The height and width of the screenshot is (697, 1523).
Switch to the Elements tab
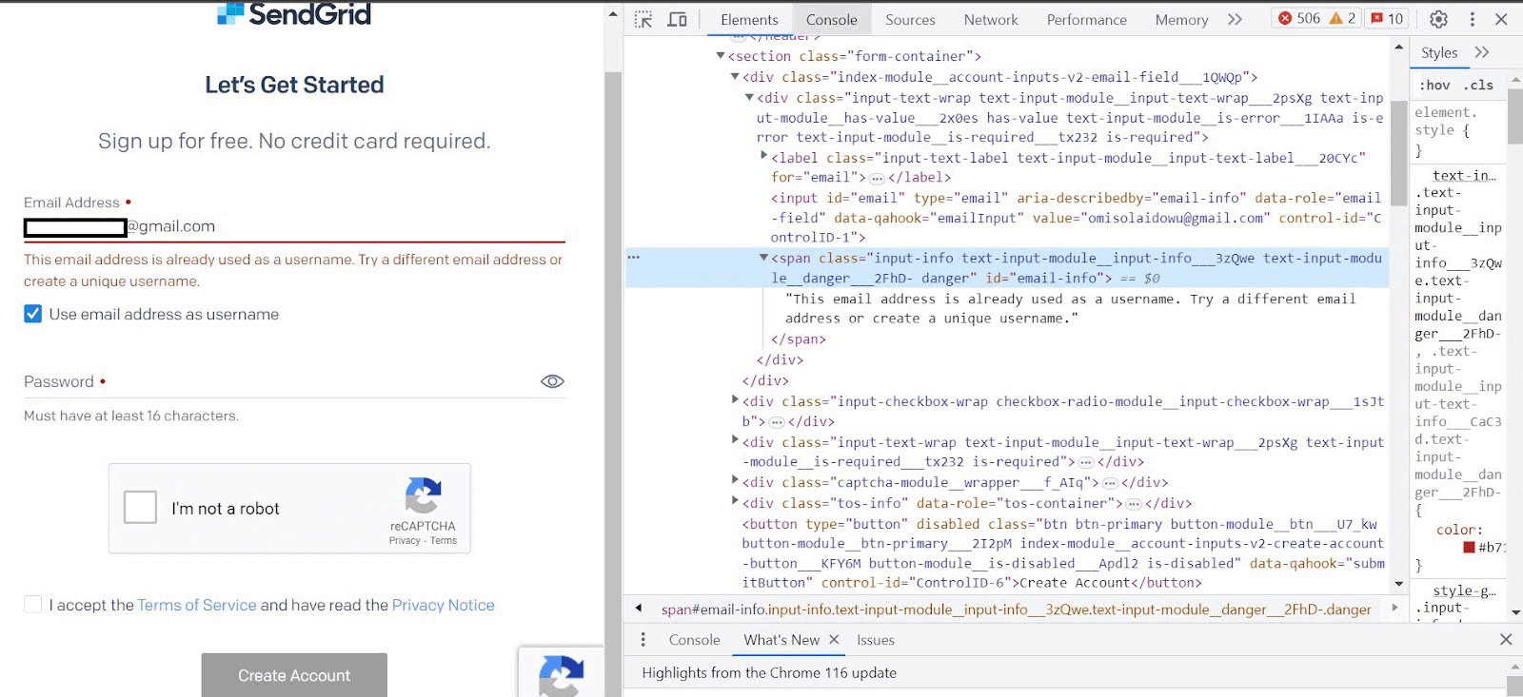(x=749, y=19)
